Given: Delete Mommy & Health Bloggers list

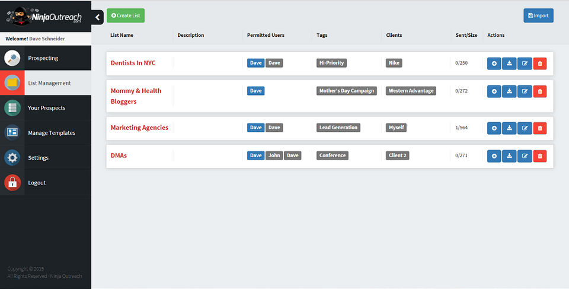Looking at the screenshot, I should (x=540, y=91).
